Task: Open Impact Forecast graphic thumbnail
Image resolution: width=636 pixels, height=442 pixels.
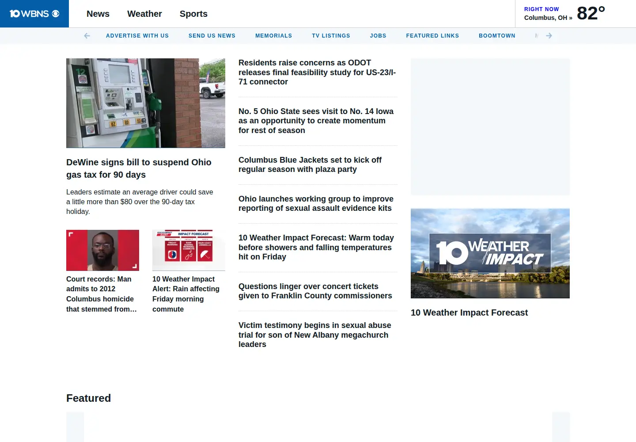Action: pyautogui.click(x=189, y=250)
